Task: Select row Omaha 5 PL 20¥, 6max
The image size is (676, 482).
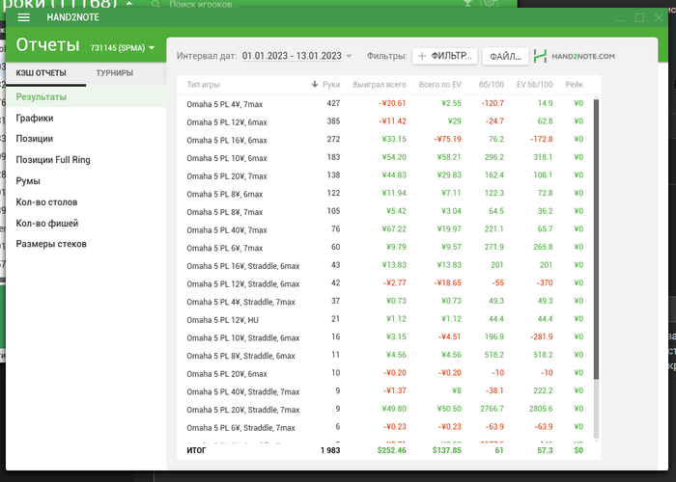Action: [385, 374]
